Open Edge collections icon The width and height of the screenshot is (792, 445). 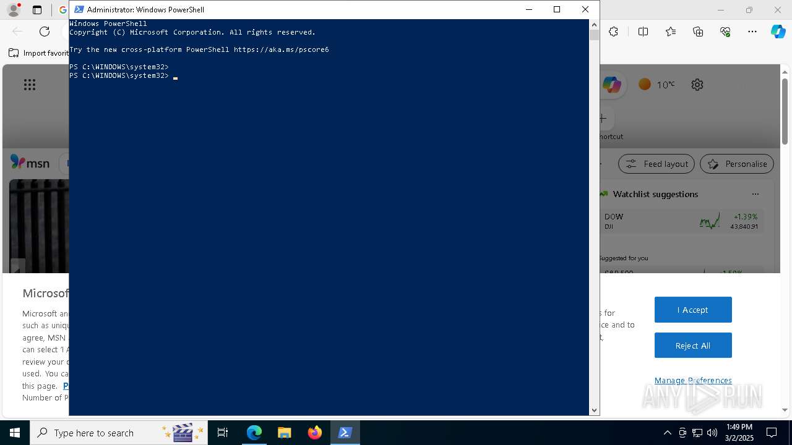click(x=698, y=32)
